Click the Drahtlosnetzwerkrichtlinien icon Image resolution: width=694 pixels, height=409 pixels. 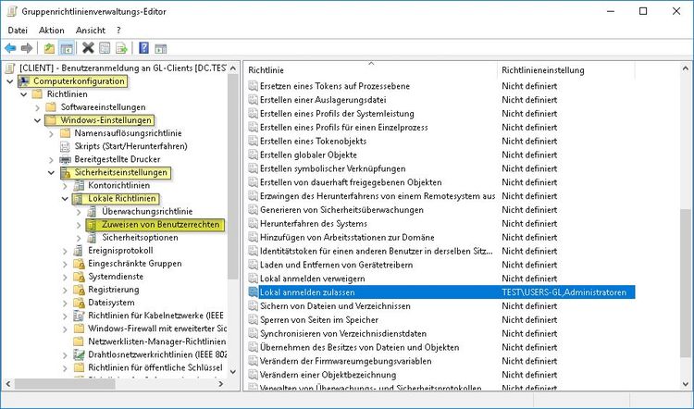79,354
